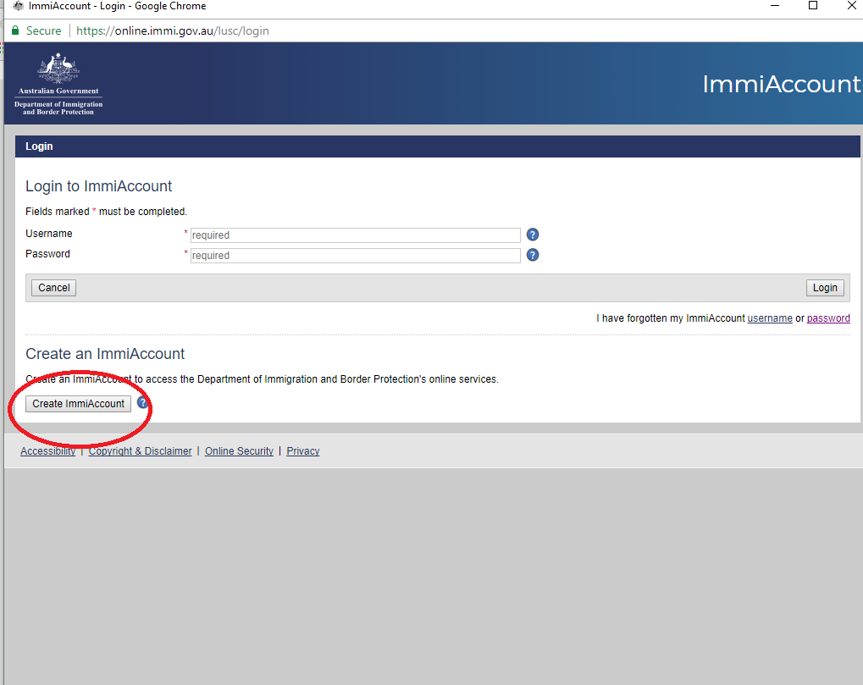Viewport: 863px width, 685px height.
Task: Minimize the Chrome window
Action: click(x=775, y=6)
